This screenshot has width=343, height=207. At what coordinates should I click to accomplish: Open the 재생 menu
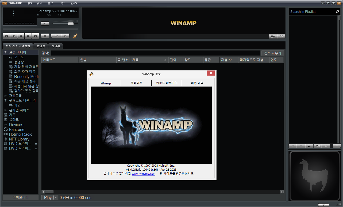(39, 3)
